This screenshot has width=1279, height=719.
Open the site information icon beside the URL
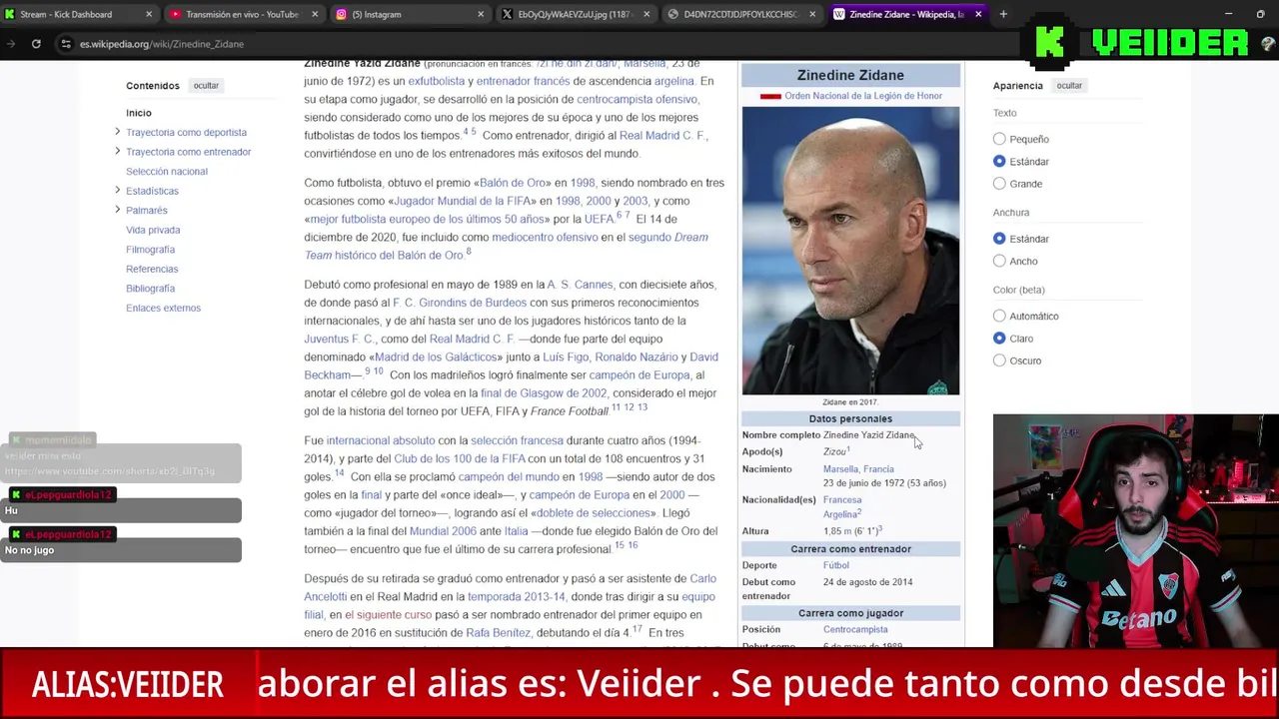[x=66, y=44]
